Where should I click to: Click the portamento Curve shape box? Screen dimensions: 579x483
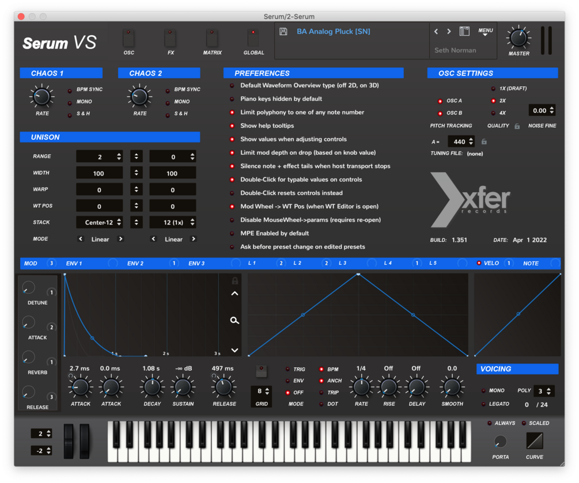(534, 441)
